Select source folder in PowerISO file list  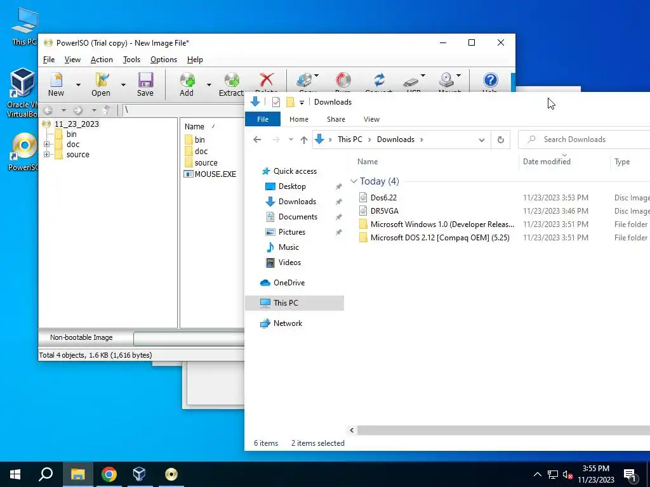coord(201,163)
